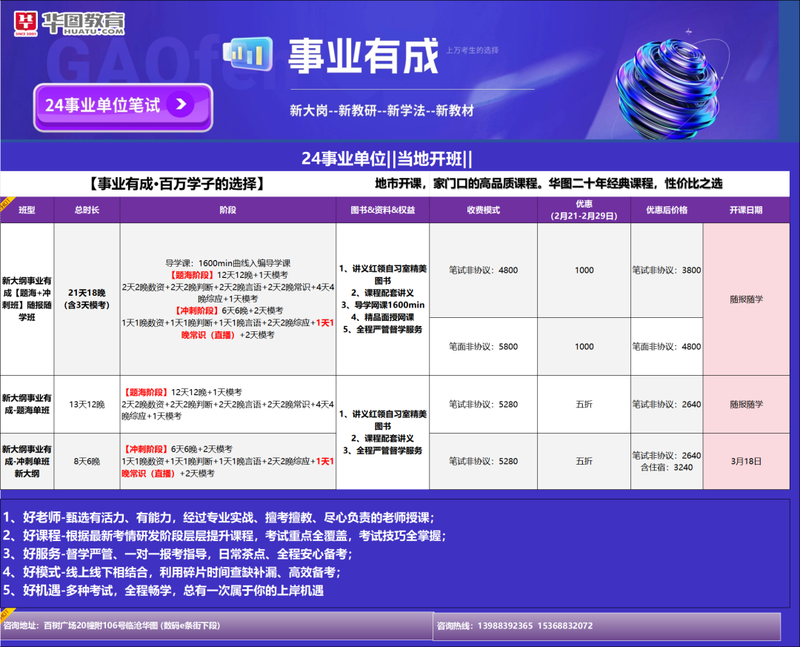Image resolution: width=800 pixels, height=647 pixels.
Task: Click 随报随学 in the 21天18晚 row
Action: (x=746, y=299)
